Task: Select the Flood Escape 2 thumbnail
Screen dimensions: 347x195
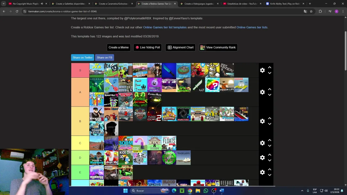Action: tap(155, 114)
